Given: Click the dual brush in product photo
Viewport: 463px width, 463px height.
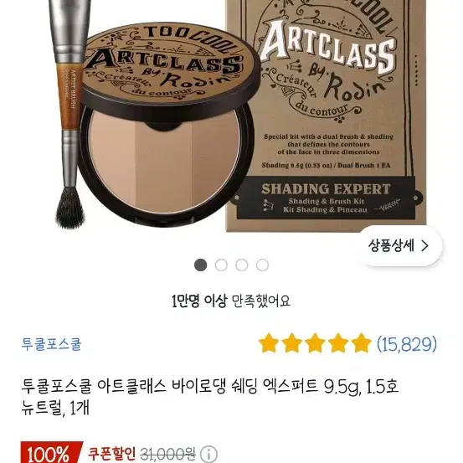Looking at the screenshot, I should [70, 114].
